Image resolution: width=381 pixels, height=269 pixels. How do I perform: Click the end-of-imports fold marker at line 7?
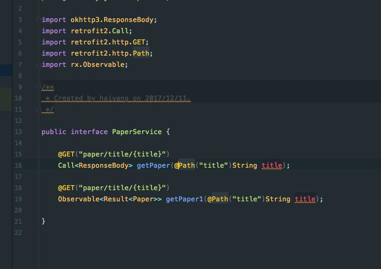(x=39, y=65)
